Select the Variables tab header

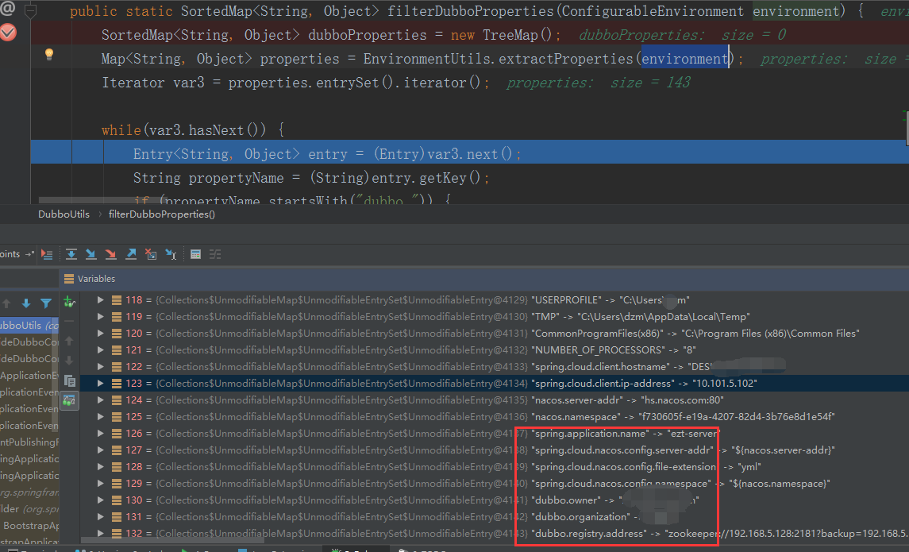point(89,279)
